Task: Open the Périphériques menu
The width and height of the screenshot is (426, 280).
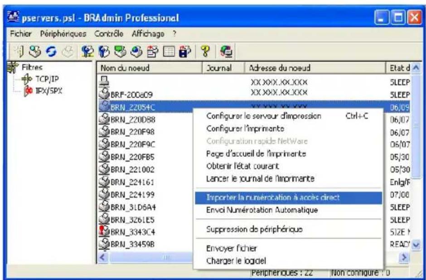Action: [x=63, y=34]
